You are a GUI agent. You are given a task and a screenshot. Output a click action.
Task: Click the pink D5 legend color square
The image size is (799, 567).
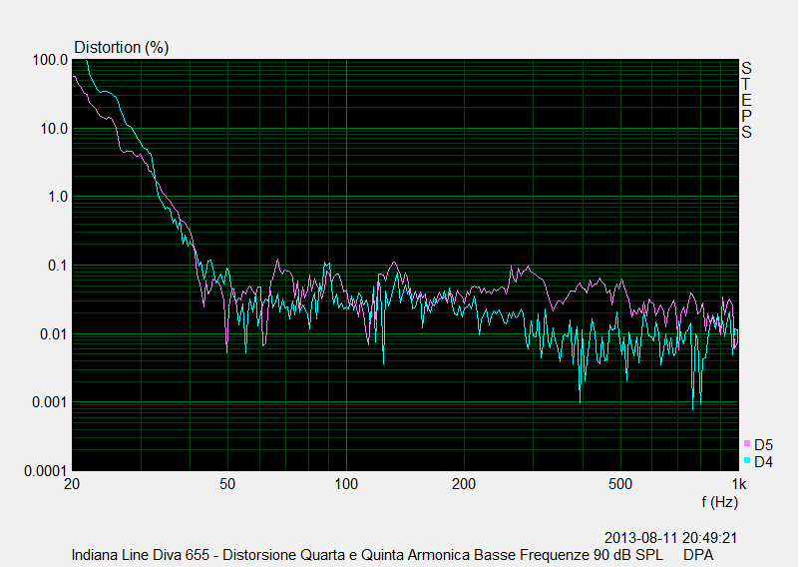[x=747, y=443]
